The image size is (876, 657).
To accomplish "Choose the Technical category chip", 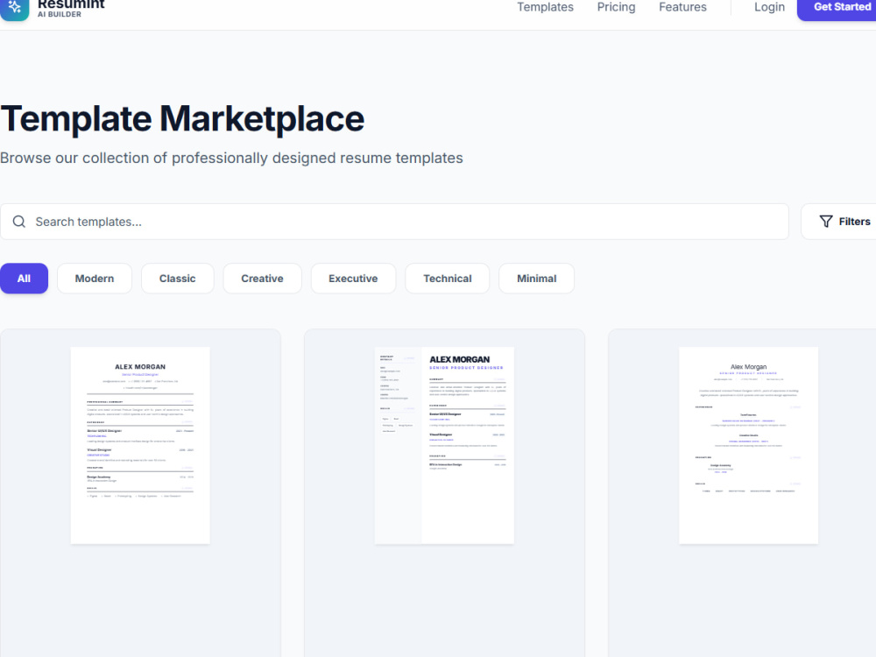I will click(x=448, y=279).
